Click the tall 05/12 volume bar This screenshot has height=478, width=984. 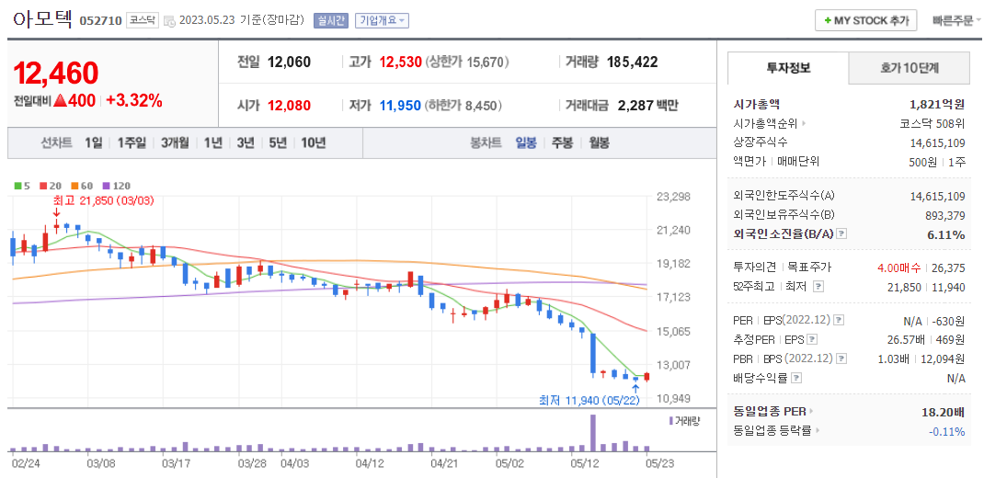[x=592, y=433]
